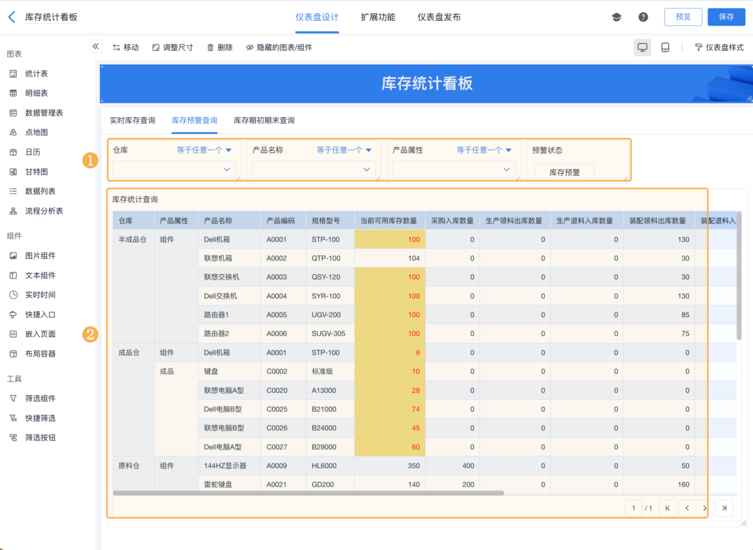
Task: Open the tutorial graduation cap icon
Action: 616,17
